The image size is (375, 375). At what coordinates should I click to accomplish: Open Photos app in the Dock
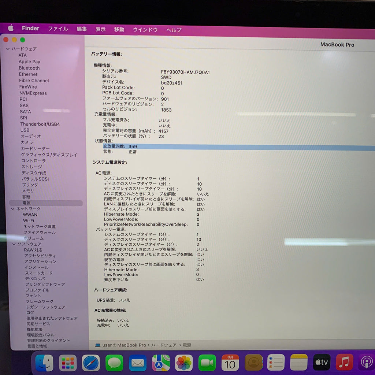[x=184, y=363]
